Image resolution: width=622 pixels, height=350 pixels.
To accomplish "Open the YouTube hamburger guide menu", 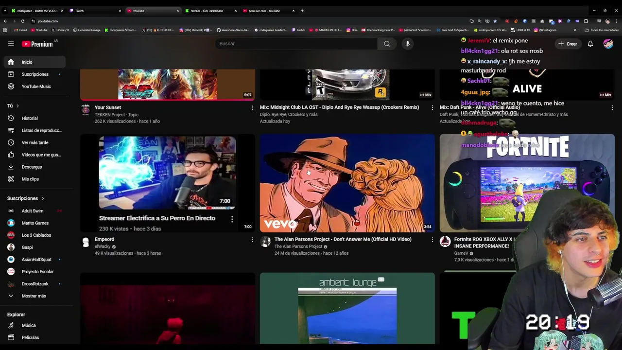I will click(x=11, y=44).
